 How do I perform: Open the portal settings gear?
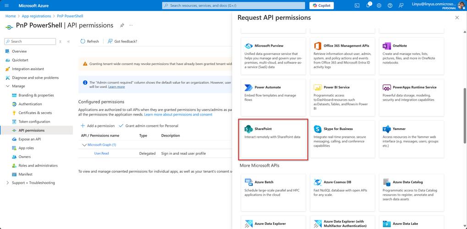pos(379,5)
